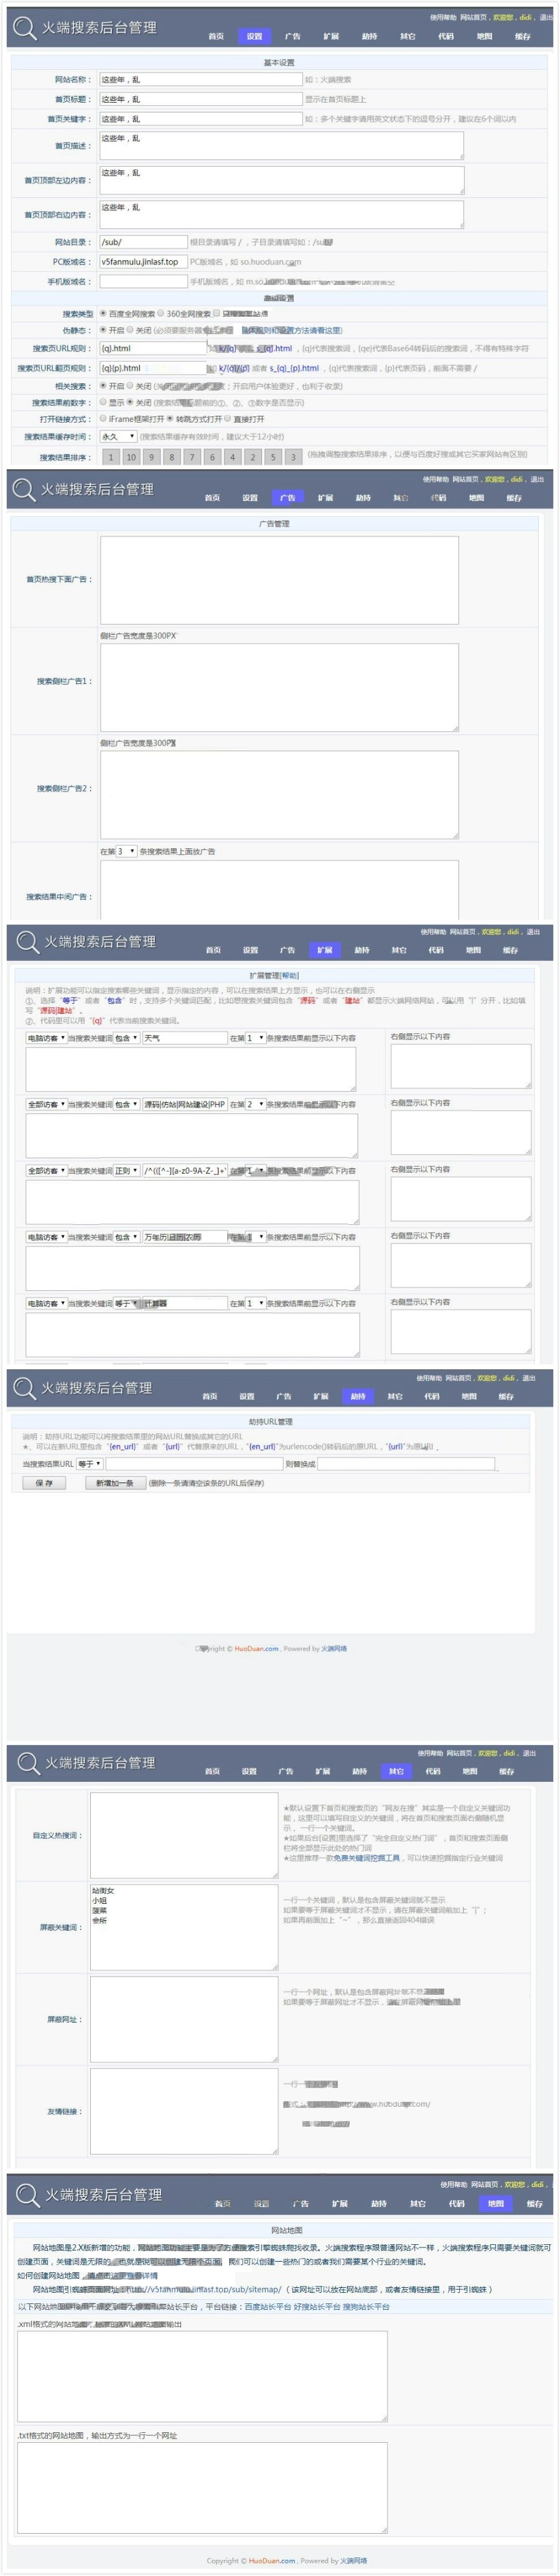560x2576 pixels.
Task: Open the 帮助 link next to 扩展管理
Action: pyautogui.click(x=290, y=975)
